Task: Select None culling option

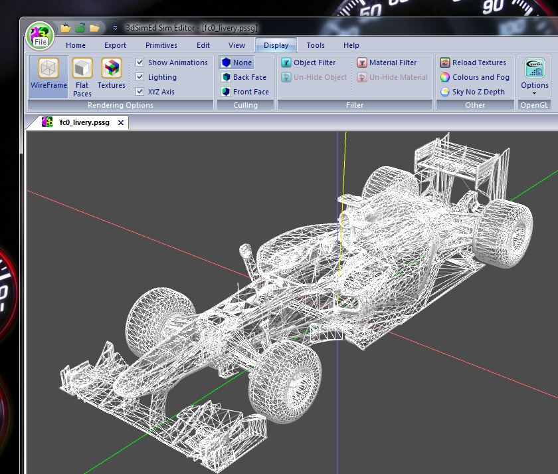Action: point(236,62)
